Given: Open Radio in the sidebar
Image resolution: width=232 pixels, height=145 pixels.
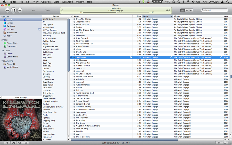Looking at the screenshot, I should point(9,36).
